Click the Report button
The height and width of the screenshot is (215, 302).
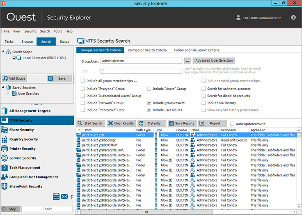[x=213, y=124]
